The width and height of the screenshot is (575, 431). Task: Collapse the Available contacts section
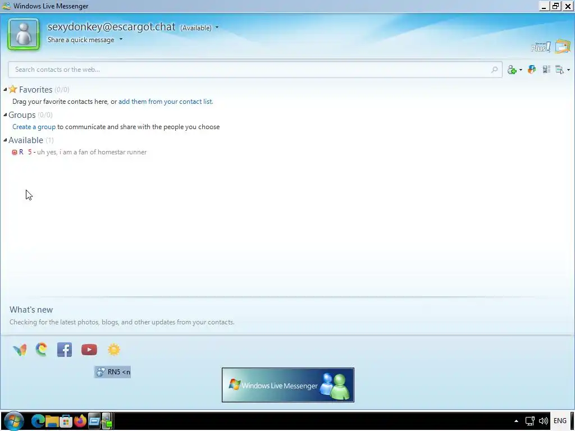pos(5,140)
